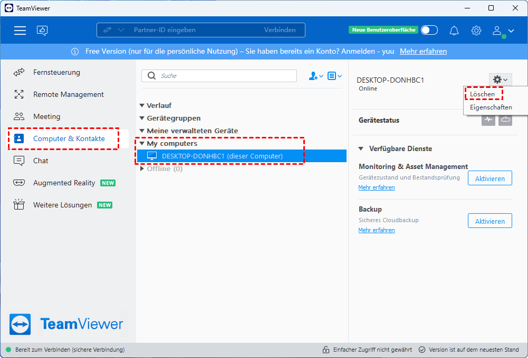Select Eigenschaften in the context menu

coord(491,107)
